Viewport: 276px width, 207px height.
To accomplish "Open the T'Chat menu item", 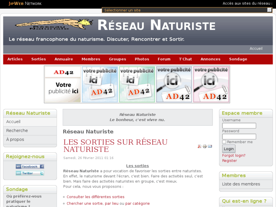I will pyautogui.click(x=185, y=59).
